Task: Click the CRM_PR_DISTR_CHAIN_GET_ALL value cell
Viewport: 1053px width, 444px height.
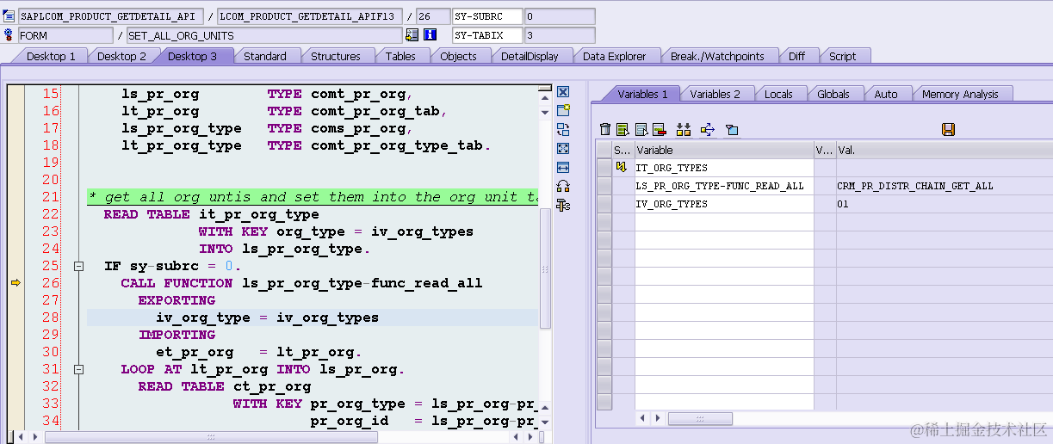Action: point(944,185)
